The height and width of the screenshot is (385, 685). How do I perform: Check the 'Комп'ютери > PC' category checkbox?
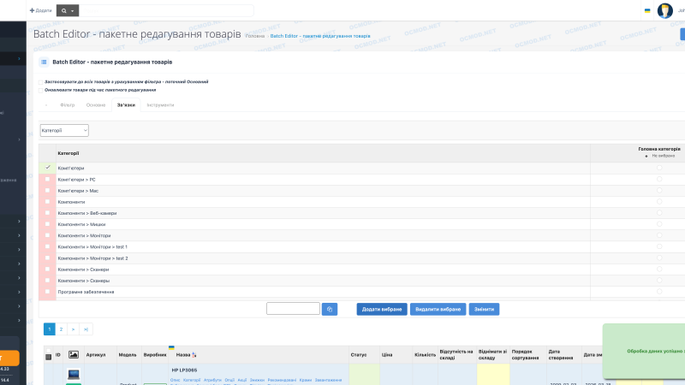[48, 180]
